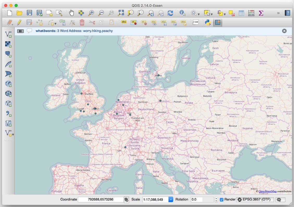Click the what3words plugin toolbar icon
The height and width of the screenshot is (207, 294).
(x=218, y=22)
